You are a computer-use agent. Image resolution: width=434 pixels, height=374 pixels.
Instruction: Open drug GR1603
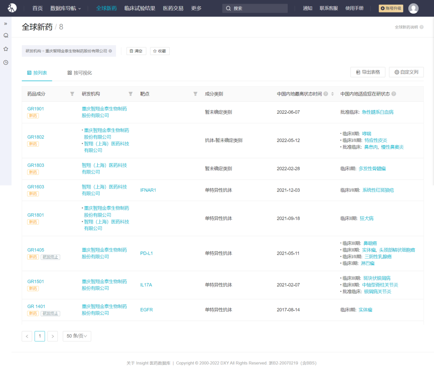[35, 187]
